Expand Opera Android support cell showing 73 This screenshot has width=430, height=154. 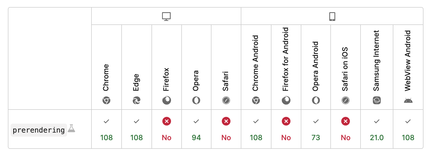coord(316,129)
